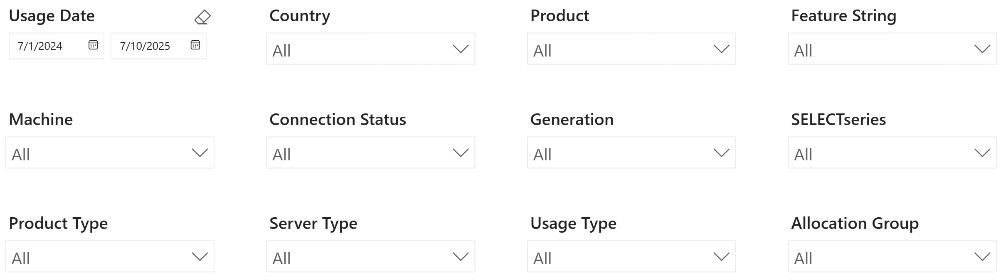Expand the Connection Status dropdown

pyautogui.click(x=370, y=153)
